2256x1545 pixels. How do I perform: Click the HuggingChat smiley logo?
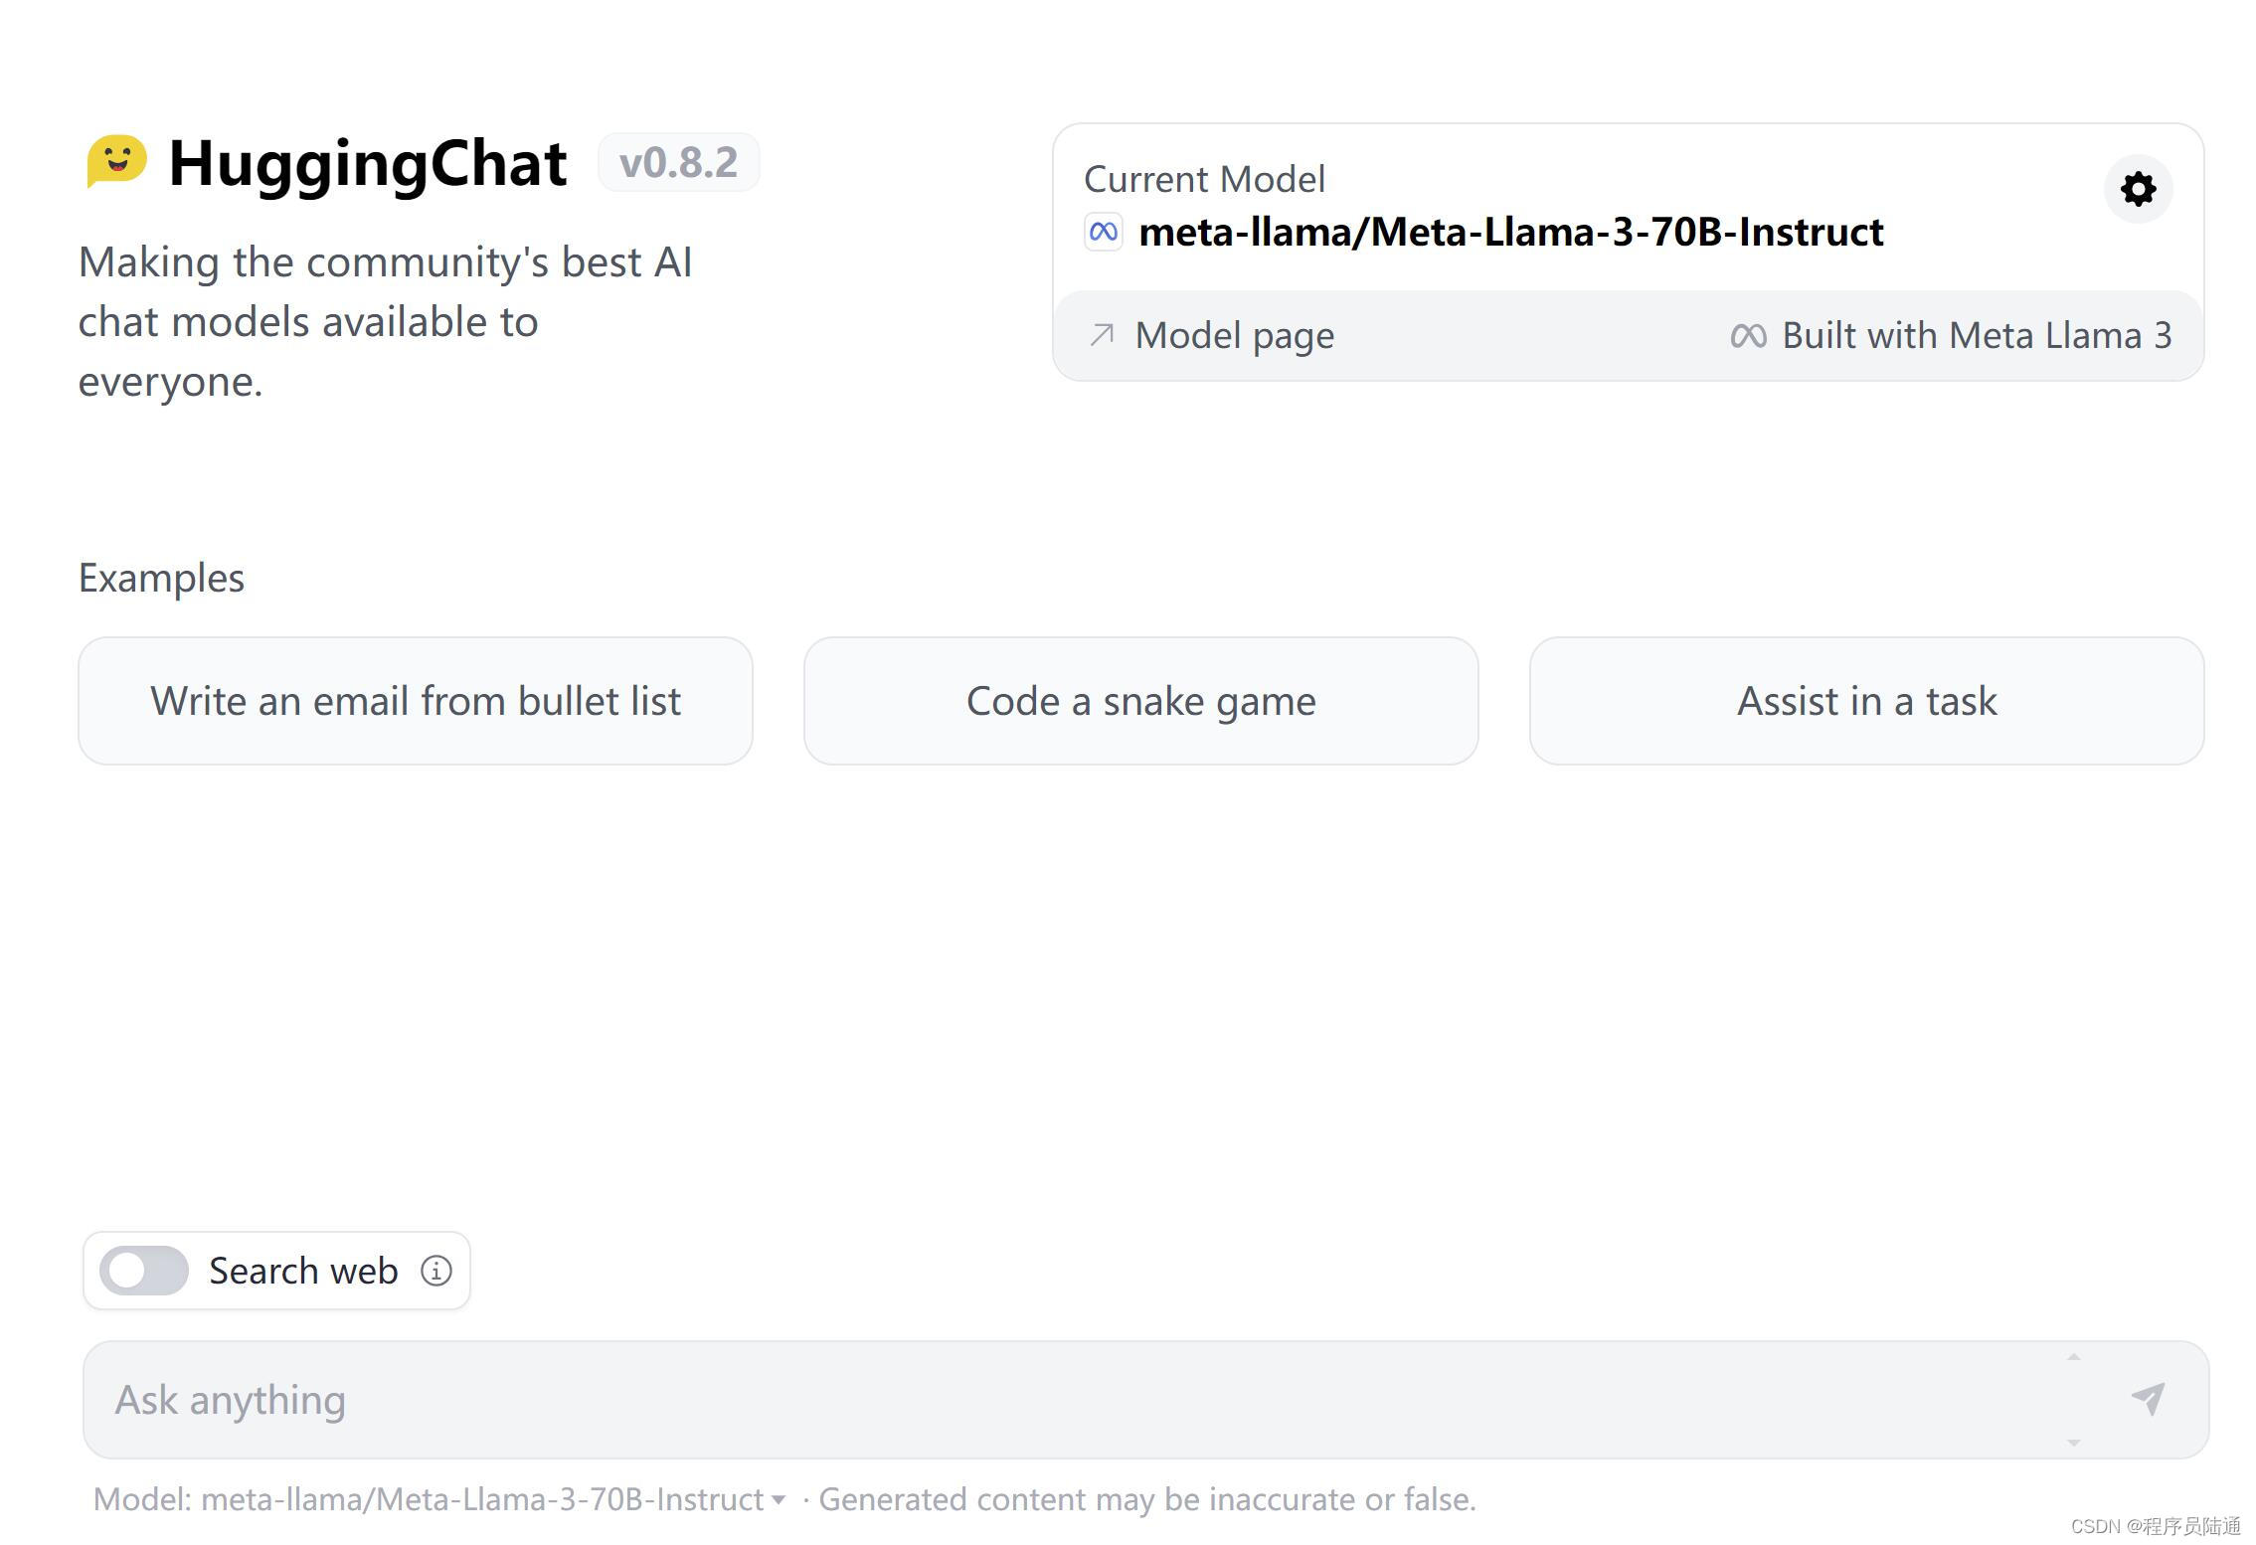[x=117, y=161]
